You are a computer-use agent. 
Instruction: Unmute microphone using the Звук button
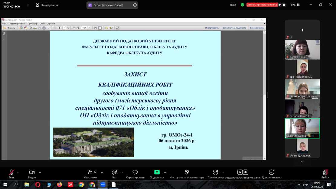tap(11, 173)
